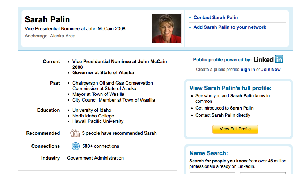Click the first name search field
Image resolution: width=304 pixels, height=174 pixels.
click(x=212, y=173)
